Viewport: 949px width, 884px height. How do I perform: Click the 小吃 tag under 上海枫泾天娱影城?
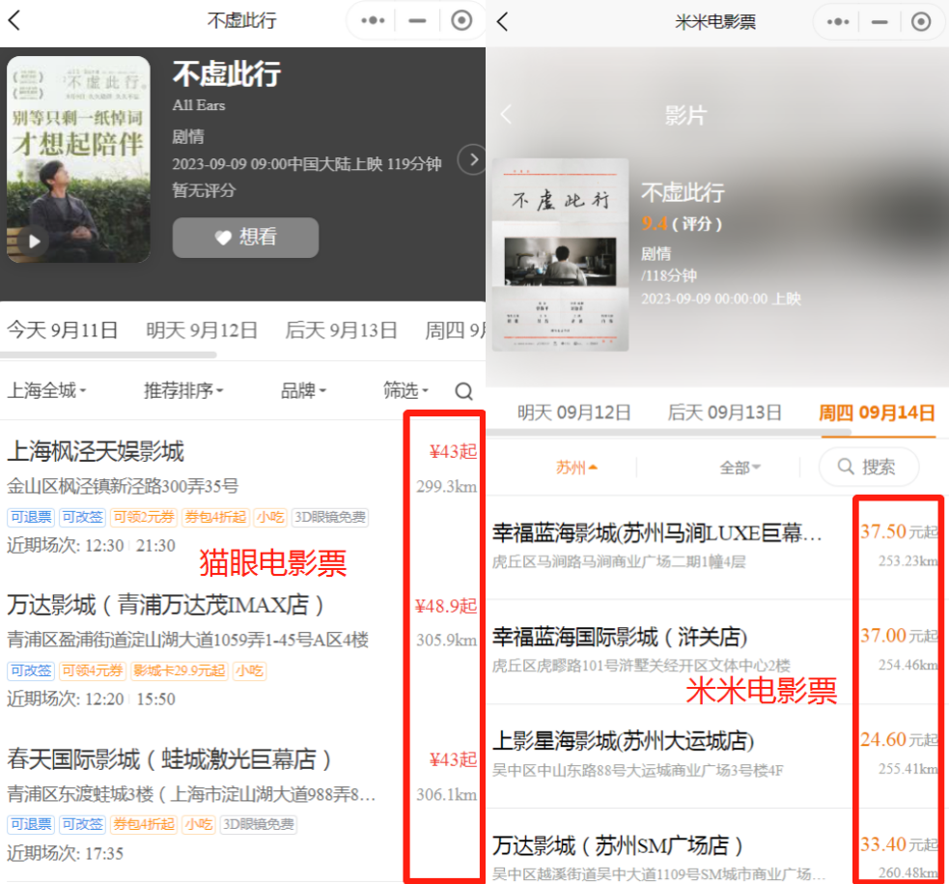click(270, 517)
